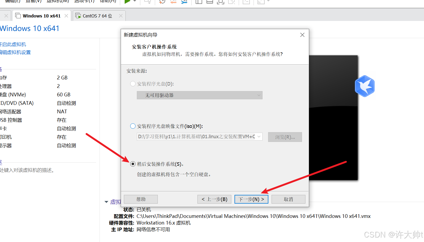Click the 下一步(N) next button
The image size is (424, 242).
point(251,199)
